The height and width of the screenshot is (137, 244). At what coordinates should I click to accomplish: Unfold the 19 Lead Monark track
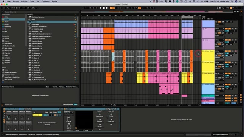click(203, 51)
